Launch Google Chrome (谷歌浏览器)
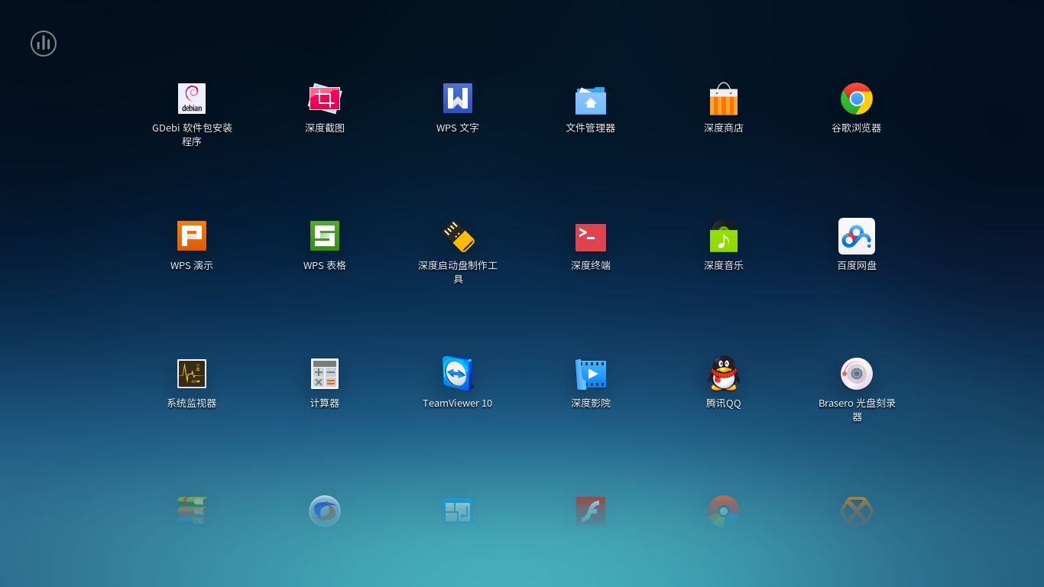This screenshot has width=1044, height=587. 857,99
